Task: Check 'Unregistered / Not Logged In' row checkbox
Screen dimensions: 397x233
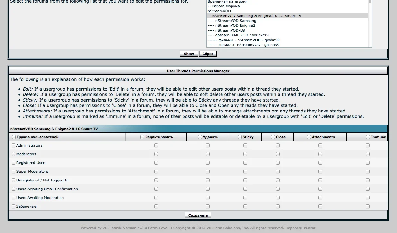Action: point(14,180)
